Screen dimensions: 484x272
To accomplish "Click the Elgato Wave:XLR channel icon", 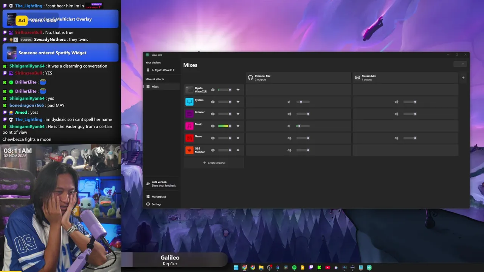I will 189,90.
